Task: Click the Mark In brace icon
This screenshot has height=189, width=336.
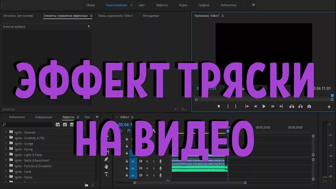Action: click(228, 106)
